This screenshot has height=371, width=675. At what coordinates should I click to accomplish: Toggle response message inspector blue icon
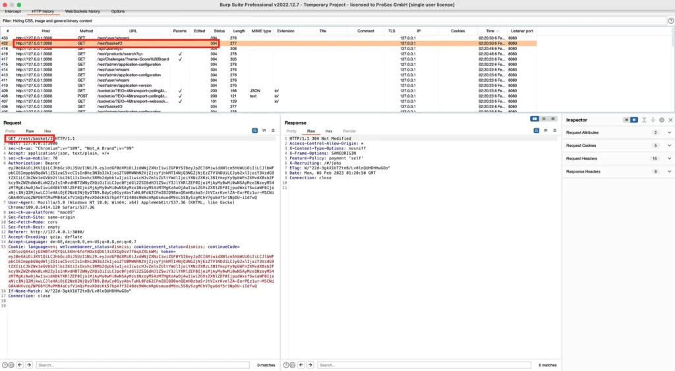click(536, 130)
